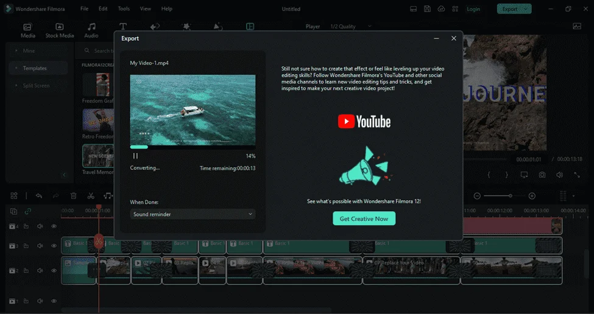Viewport: 594px width, 314px height.
Task: Toggle visibility of track 4
Action: [54, 226]
